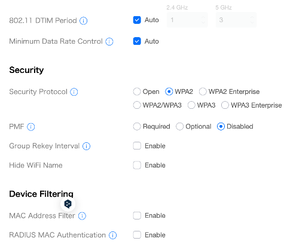This screenshot has height=244, width=287.
Task: Click the 2.4 GHz DTIM stepper arrows
Action: coord(203,20)
